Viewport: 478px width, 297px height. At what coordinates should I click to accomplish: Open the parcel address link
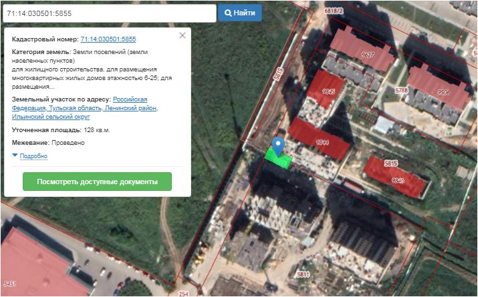pyautogui.click(x=87, y=107)
